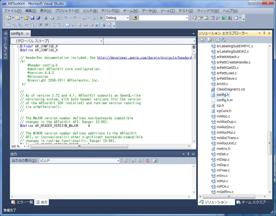Open the ツール(T) menu
276x216 pixels.
(167, 11)
